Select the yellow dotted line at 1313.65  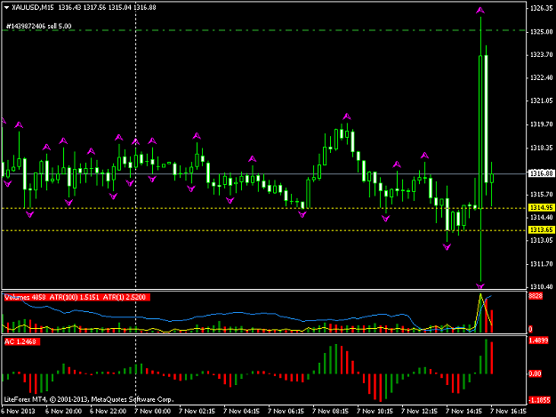pyautogui.click(x=264, y=230)
